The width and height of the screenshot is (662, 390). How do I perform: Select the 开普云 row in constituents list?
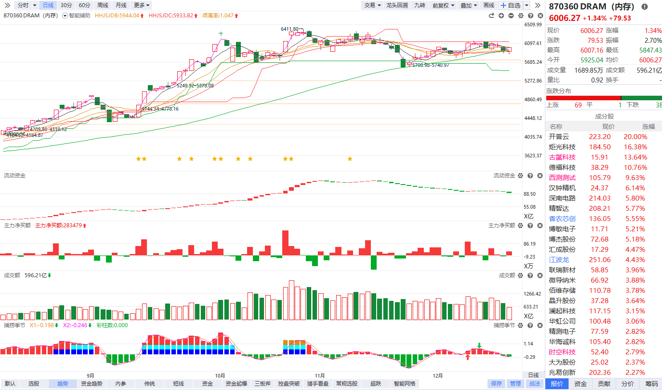point(604,137)
